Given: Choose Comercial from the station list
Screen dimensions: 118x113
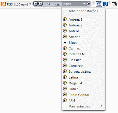Looking at the screenshot, I should point(83,66).
